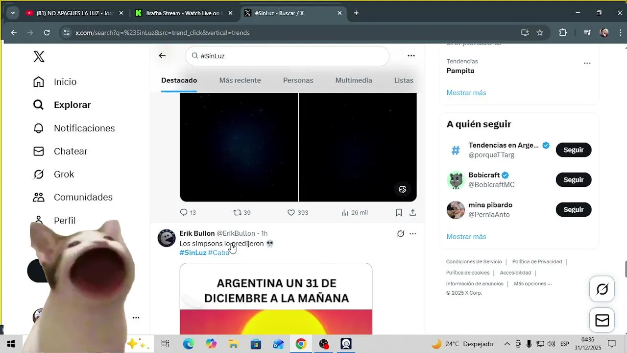Click the back arrow beside the search box
Viewport: 627px width, 353px height.
162,56
